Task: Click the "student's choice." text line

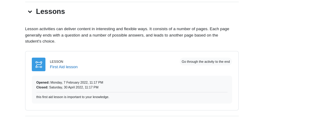Action: coord(40,41)
